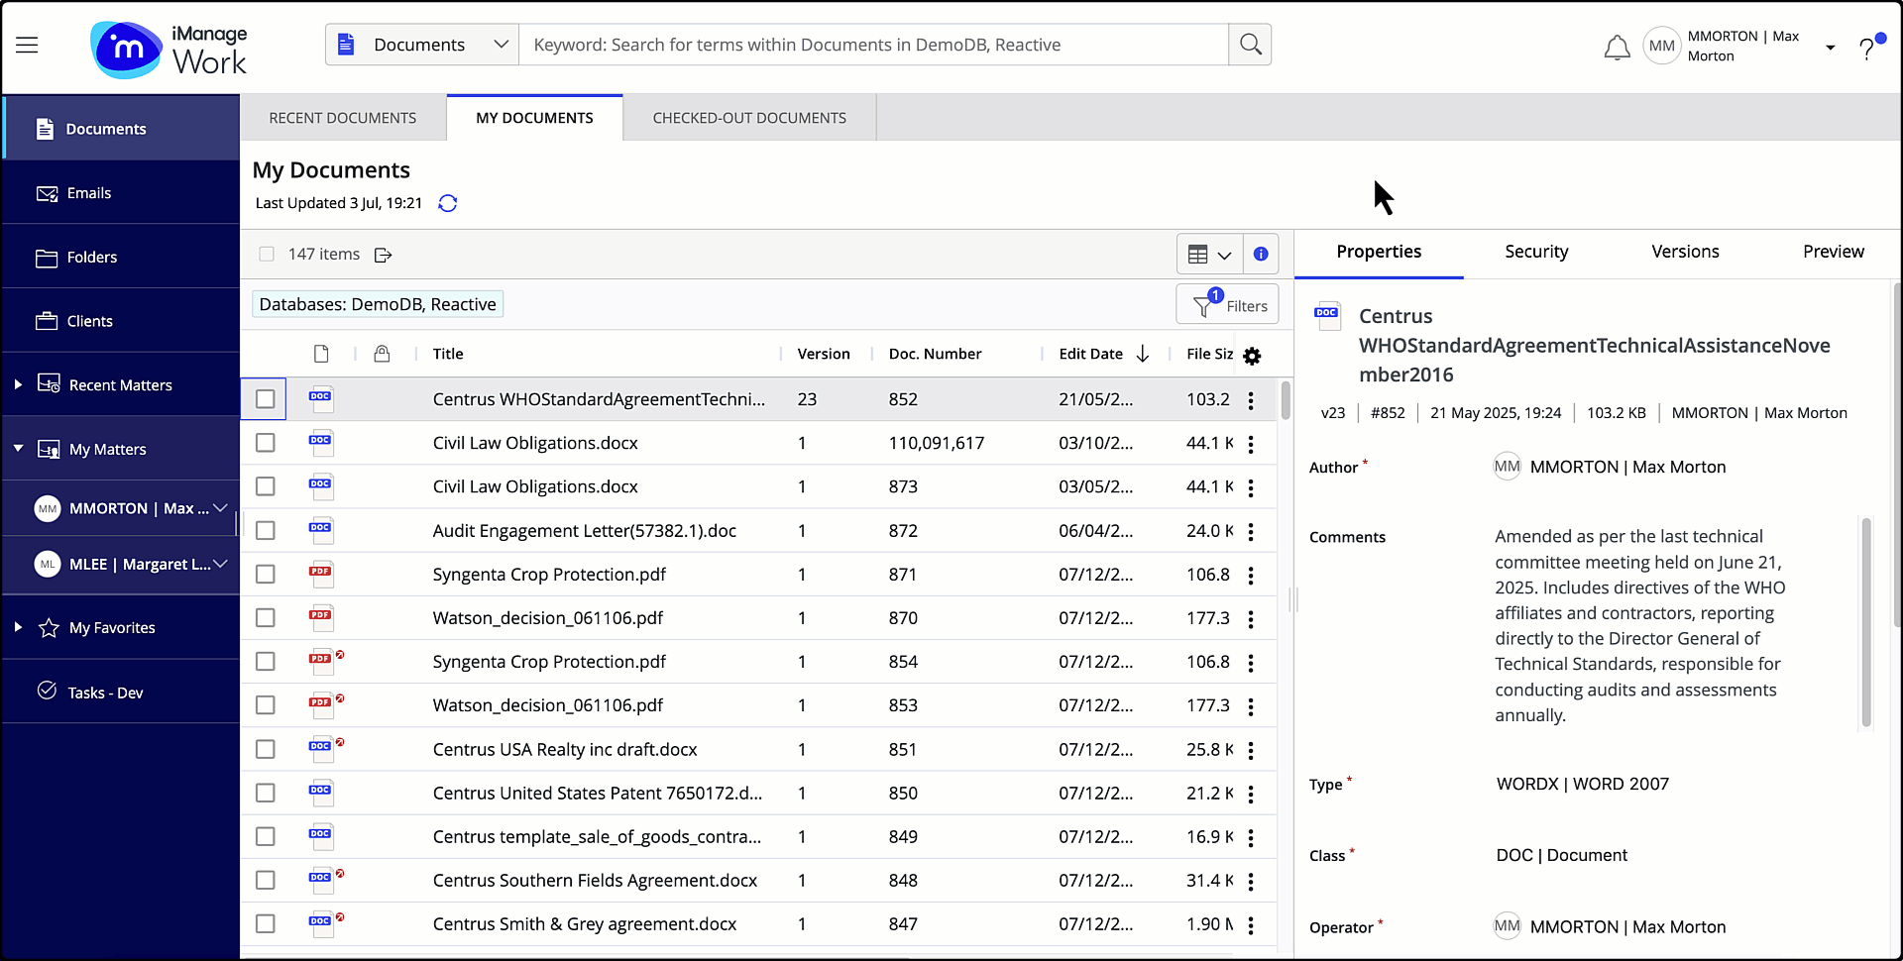The height and width of the screenshot is (961, 1903).
Task: Check the select-all checkbox above the list
Action: pyautogui.click(x=266, y=254)
